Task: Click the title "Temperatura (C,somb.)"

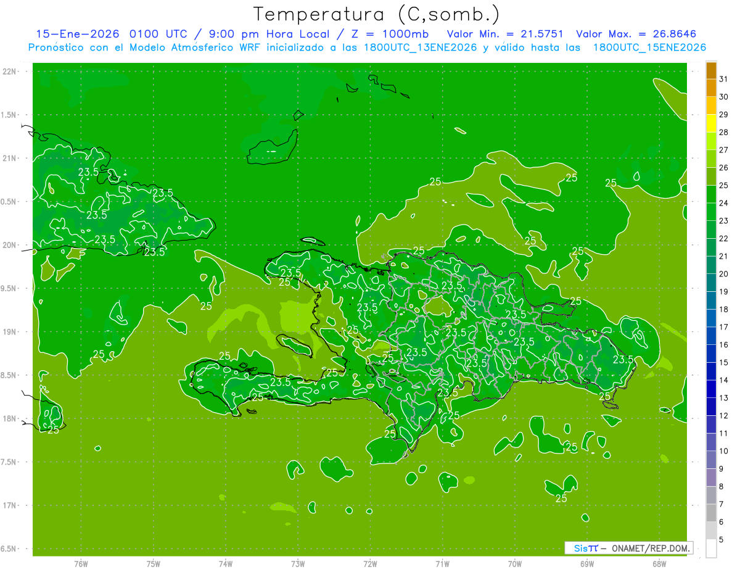Action: (377, 14)
